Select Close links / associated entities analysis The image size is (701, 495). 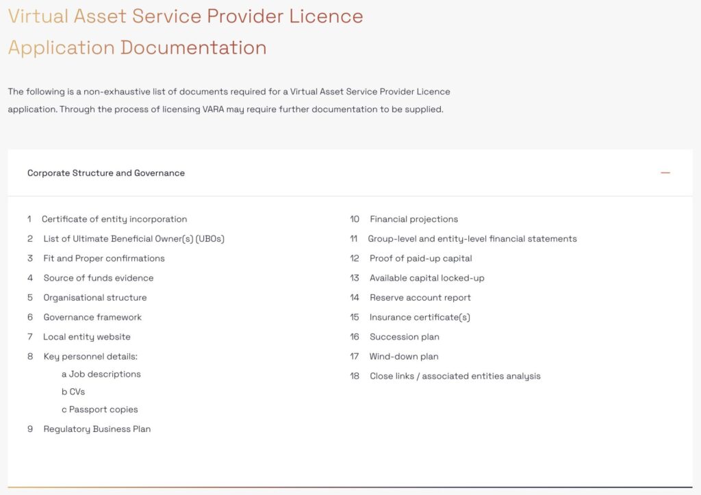[x=455, y=376]
